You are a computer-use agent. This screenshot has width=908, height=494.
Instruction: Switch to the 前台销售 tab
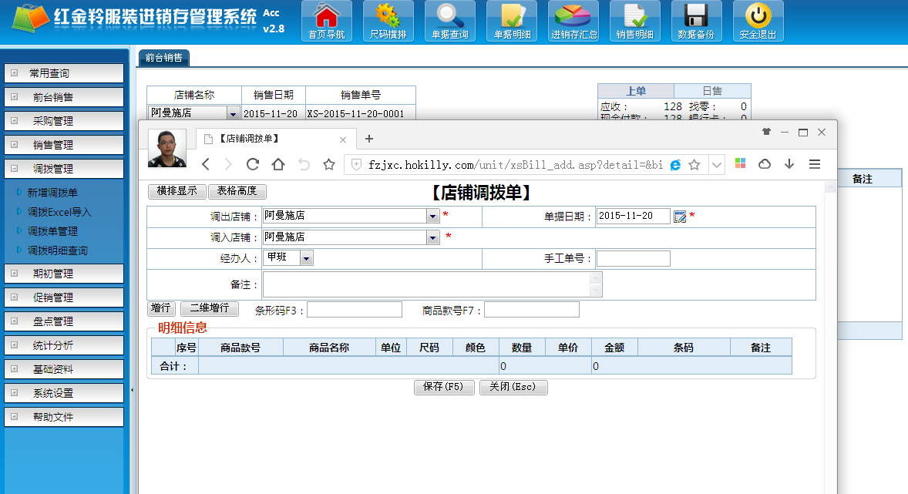pos(163,58)
